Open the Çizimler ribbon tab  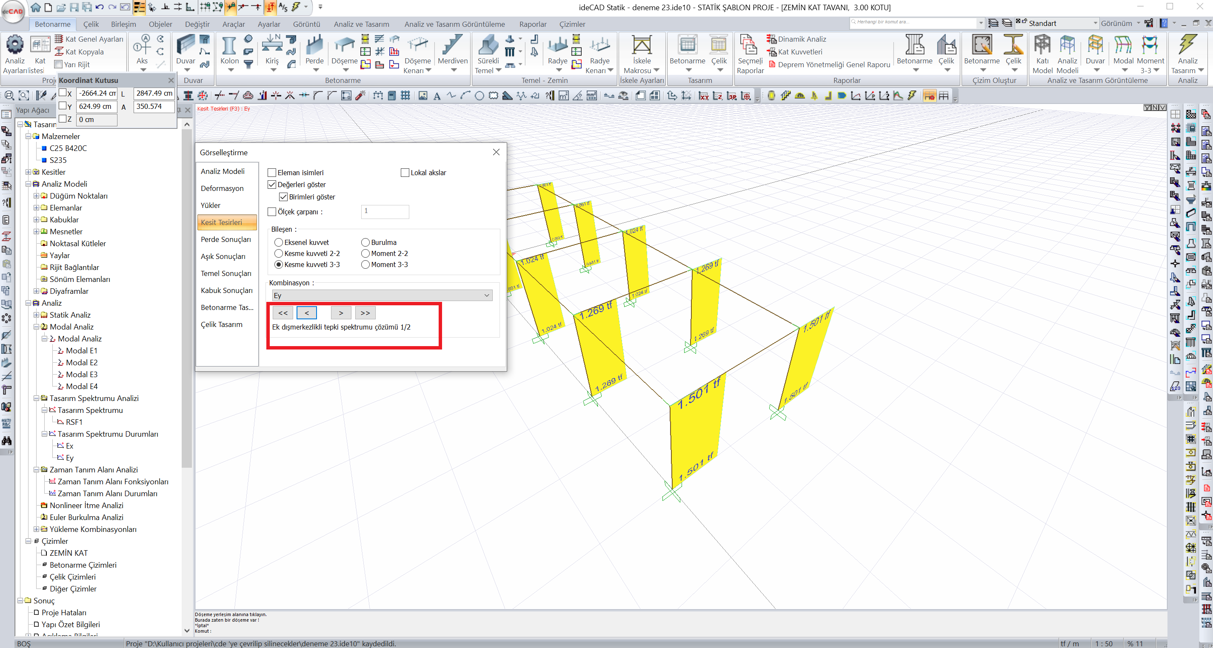point(572,24)
